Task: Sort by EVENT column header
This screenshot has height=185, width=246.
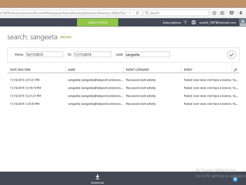Action: coord(188,70)
